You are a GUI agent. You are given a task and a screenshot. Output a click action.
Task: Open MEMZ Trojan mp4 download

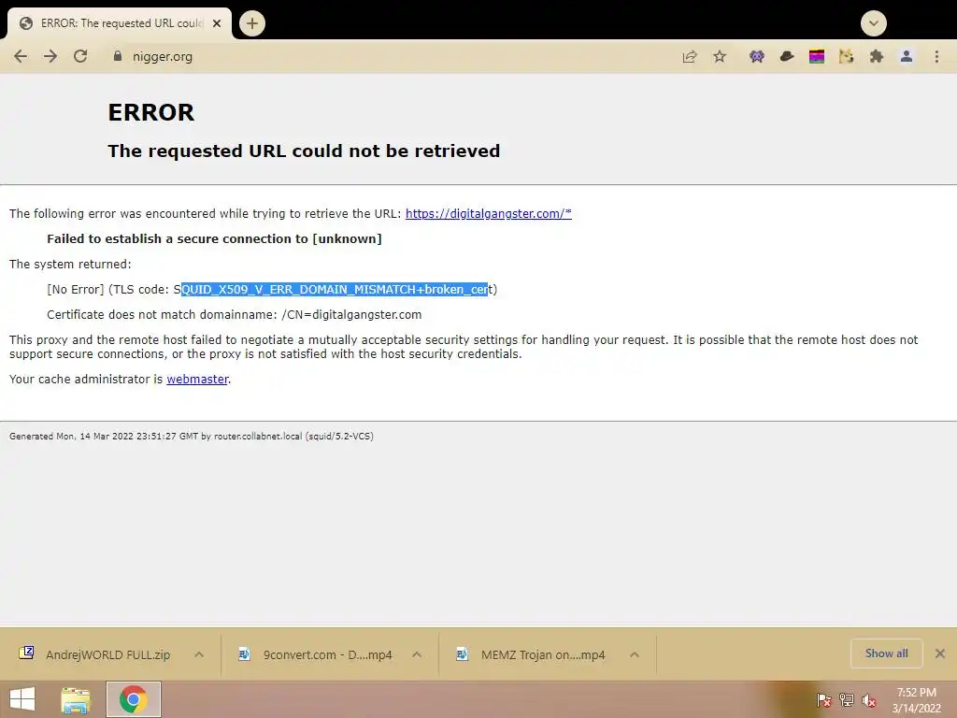click(x=534, y=654)
